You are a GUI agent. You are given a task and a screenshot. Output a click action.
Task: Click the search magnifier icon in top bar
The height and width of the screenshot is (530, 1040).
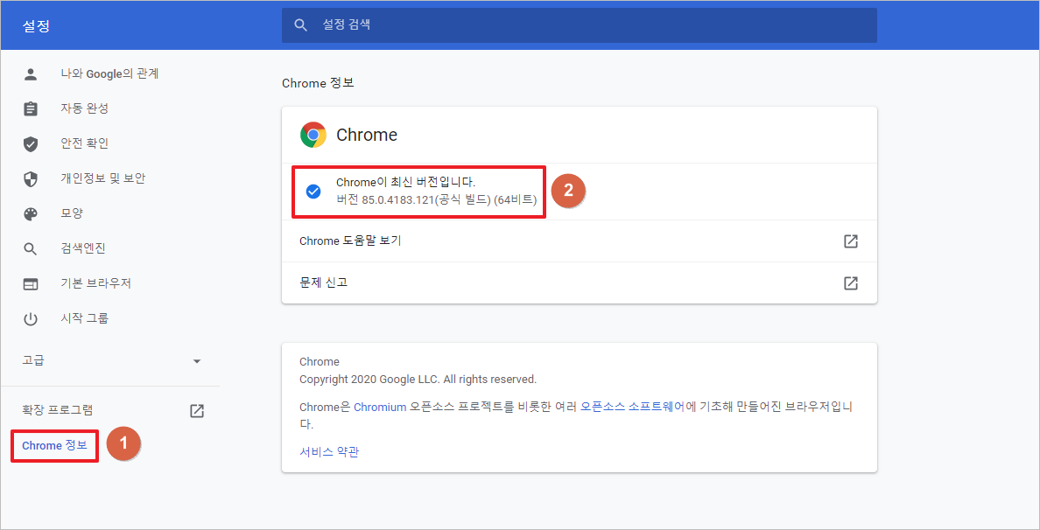(x=301, y=25)
